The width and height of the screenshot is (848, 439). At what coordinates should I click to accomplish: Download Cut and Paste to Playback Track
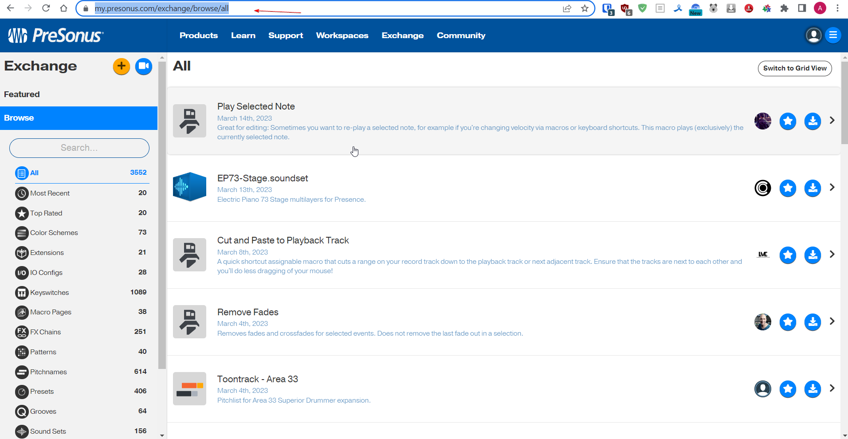(813, 255)
